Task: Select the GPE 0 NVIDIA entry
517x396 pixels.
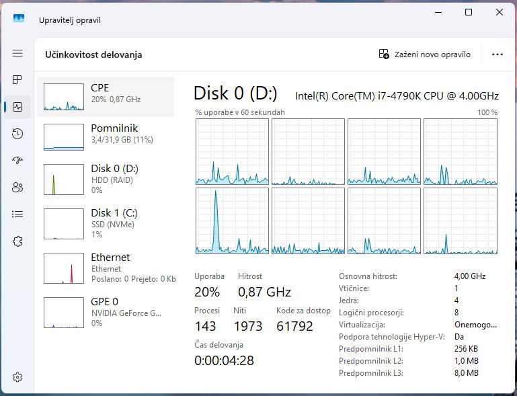Action: pyautogui.click(x=106, y=312)
